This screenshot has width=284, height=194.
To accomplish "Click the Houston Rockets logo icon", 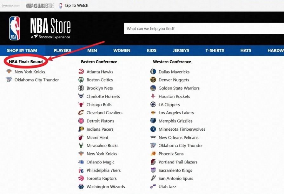I will [x=153, y=96].
